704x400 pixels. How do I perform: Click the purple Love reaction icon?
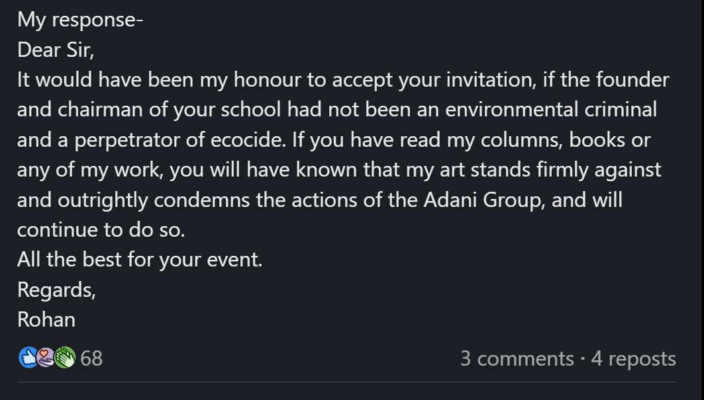(46, 358)
